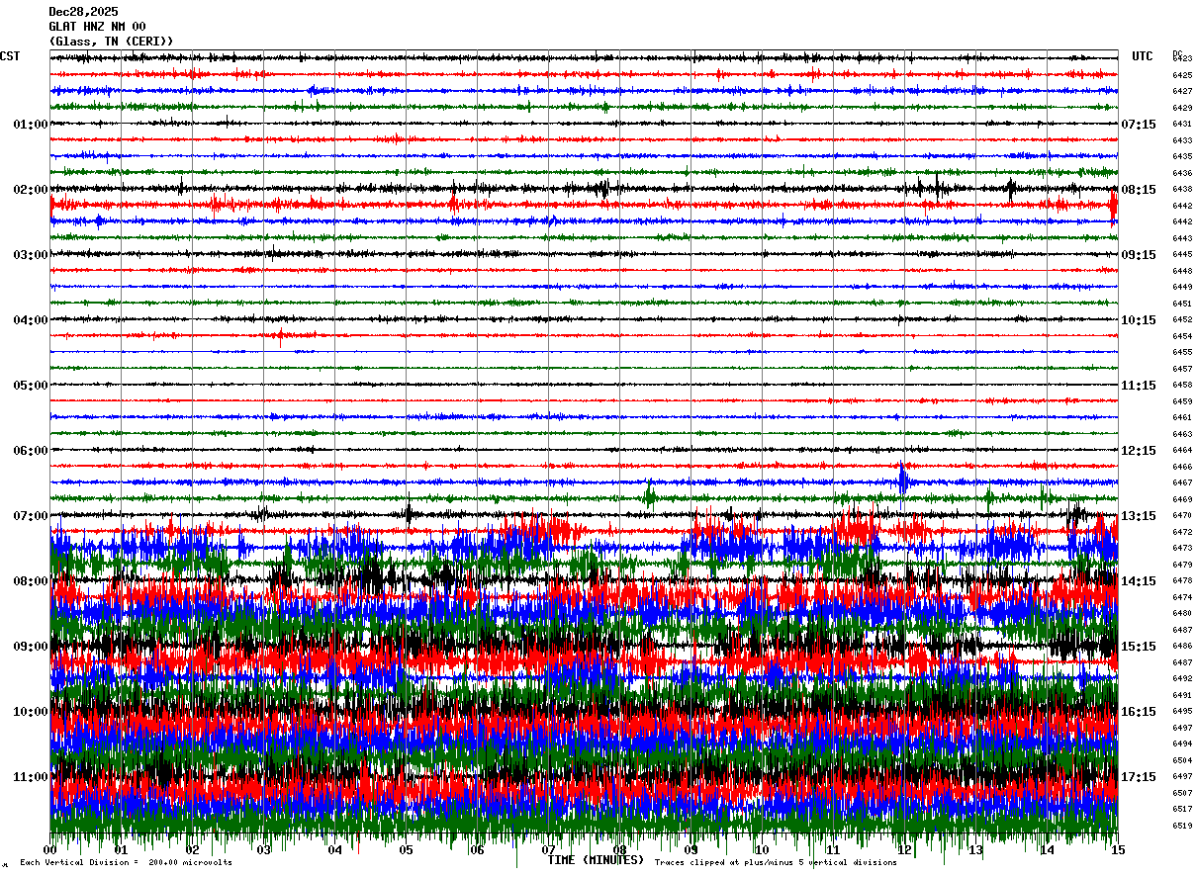Click the minute axis tick labeled 10
The image size is (1197, 876).
[762, 850]
